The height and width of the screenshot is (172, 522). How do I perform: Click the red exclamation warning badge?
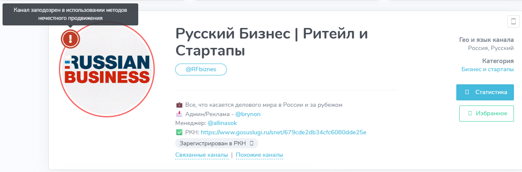[x=70, y=39]
